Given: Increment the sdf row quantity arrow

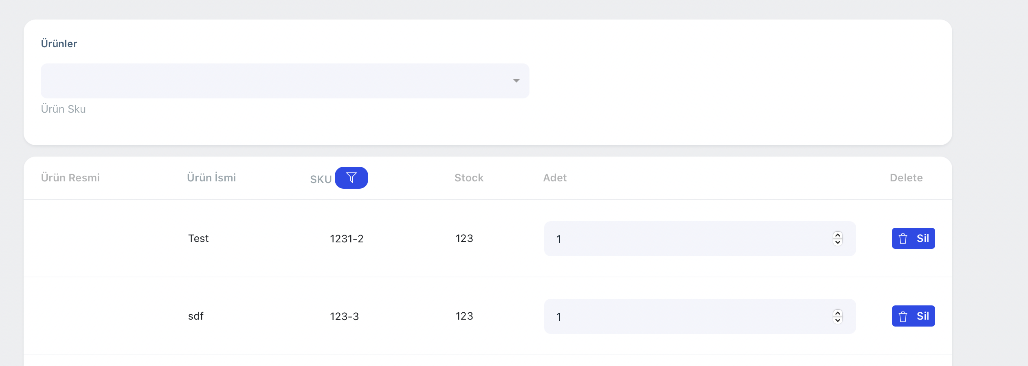Looking at the screenshot, I should coord(837,313).
